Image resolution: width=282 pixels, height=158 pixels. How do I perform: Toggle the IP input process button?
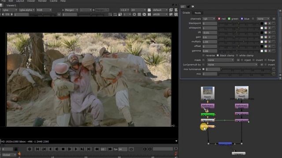[171, 14]
